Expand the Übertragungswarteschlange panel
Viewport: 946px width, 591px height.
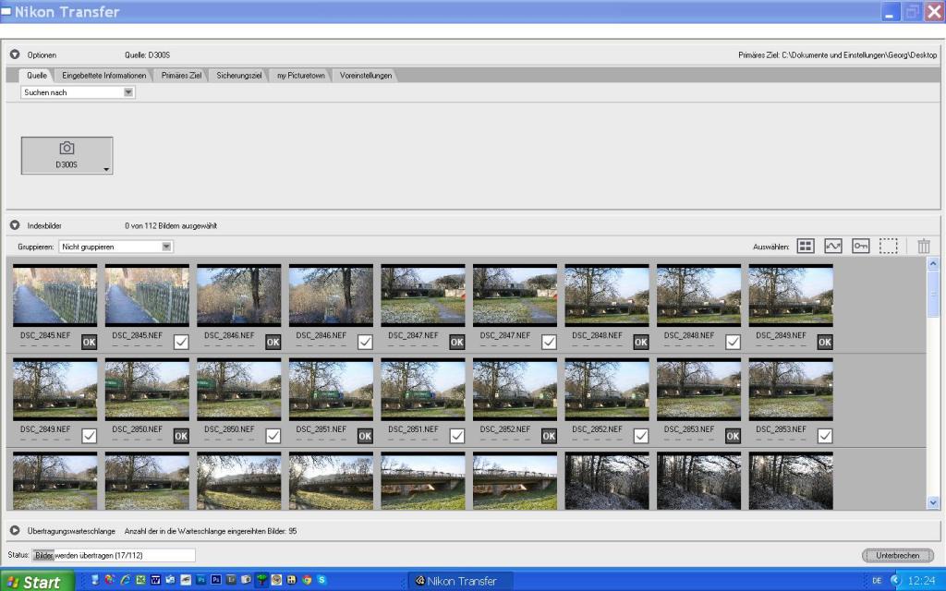tap(15, 531)
